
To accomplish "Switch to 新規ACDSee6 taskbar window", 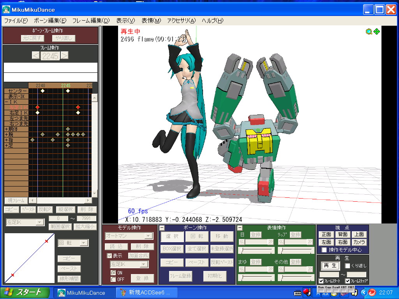I will click(x=146, y=293).
